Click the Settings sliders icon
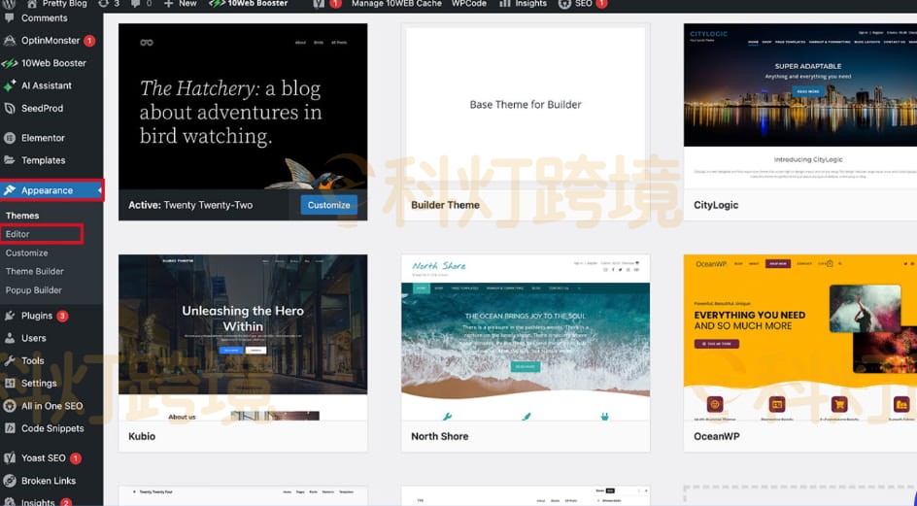 pyautogui.click(x=10, y=384)
